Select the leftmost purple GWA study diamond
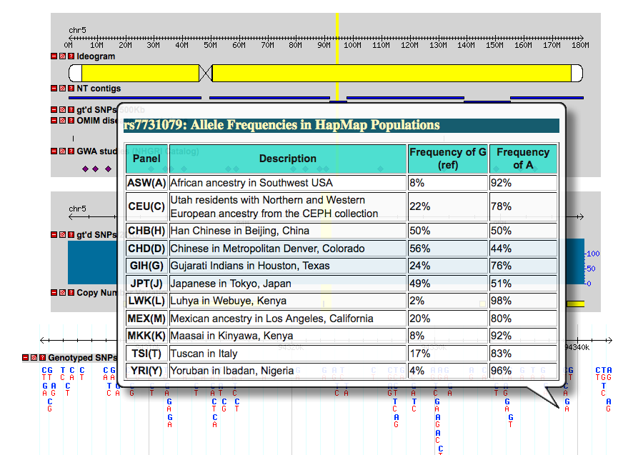628x455 pixels. pyautogui.click(x=85, y=169)
